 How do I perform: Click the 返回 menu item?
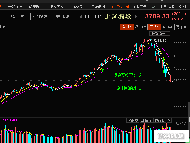[183, 7]
